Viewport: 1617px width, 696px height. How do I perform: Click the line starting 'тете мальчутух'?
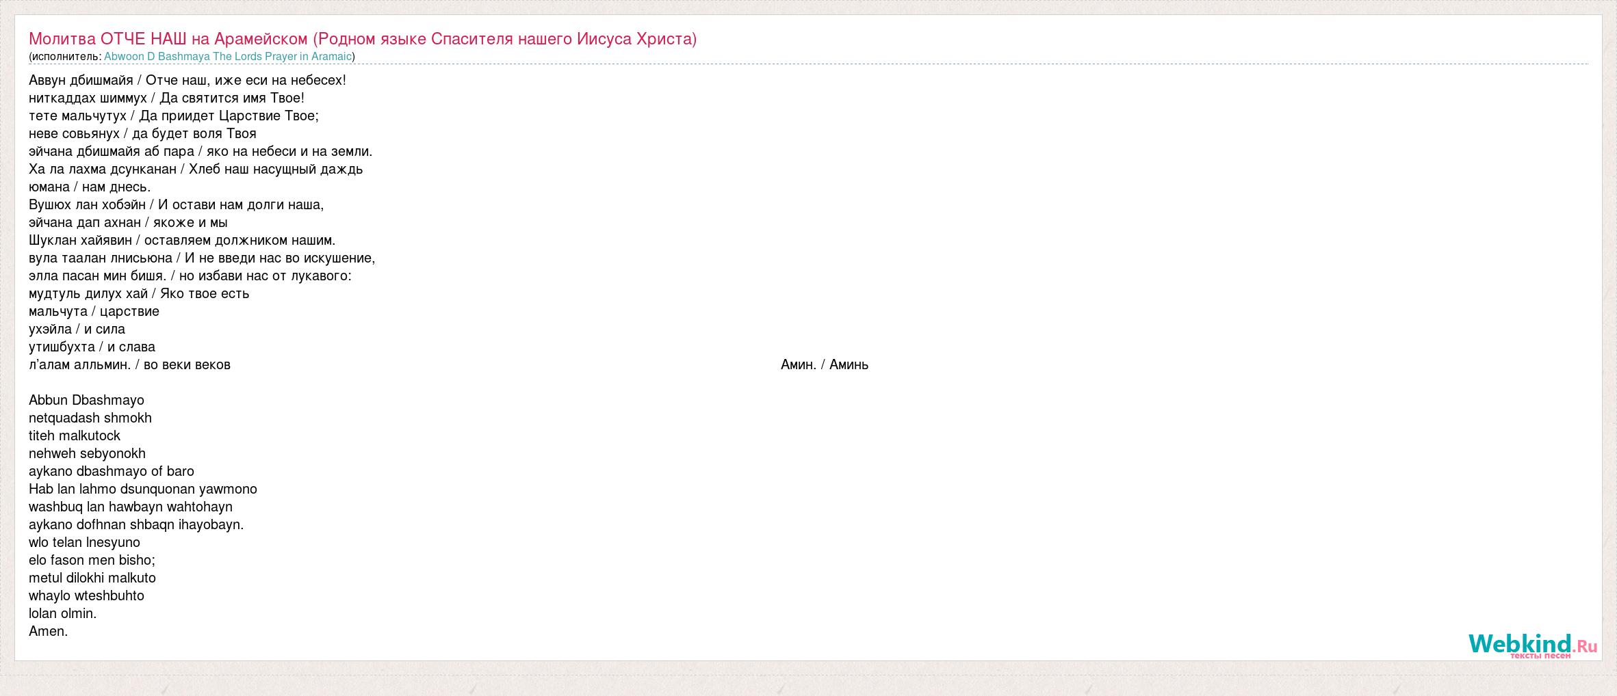173,116
